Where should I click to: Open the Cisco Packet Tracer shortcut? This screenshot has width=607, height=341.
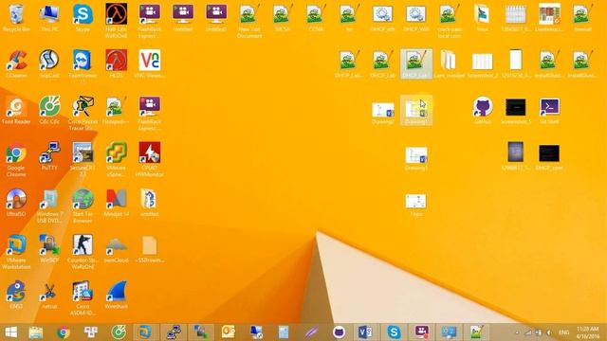(x=83, y=114)
